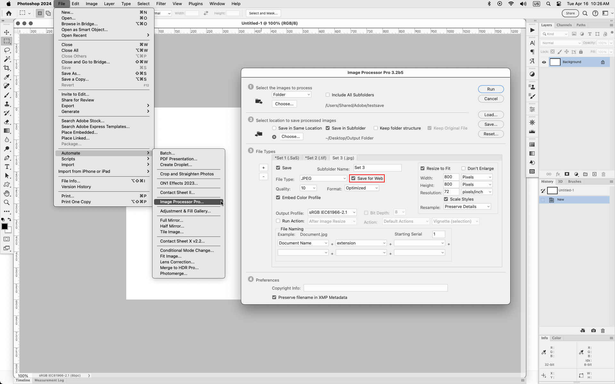This screenshot has height=384, width=615.
Task: Click the Run button in Image Processor
Action: click(x=491, y=89)
